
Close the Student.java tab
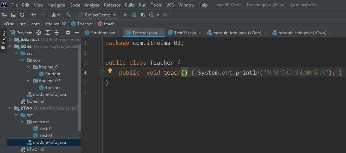coord(119,33)
